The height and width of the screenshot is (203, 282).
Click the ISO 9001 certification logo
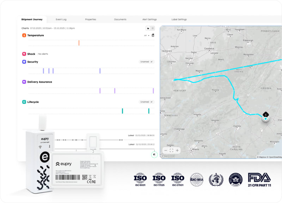pos(140,179)
